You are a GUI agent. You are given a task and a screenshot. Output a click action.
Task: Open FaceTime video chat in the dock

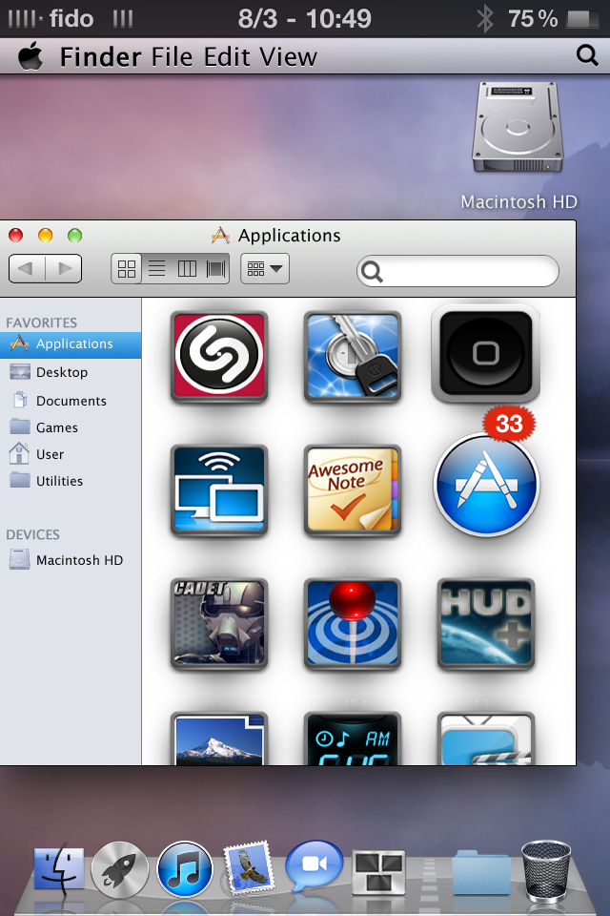pyautogui.click(x=314, y=865)
